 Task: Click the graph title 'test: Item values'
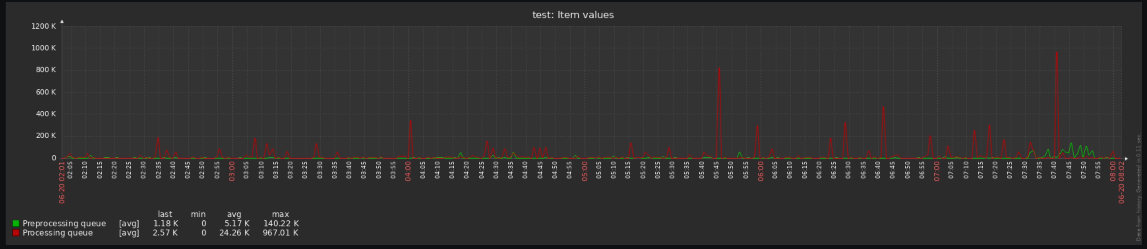pos(573,15)
